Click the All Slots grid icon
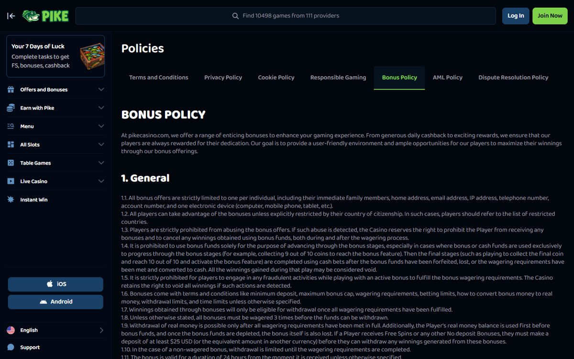The width and height of the screenshot is (574, 359). pos(11,145)
